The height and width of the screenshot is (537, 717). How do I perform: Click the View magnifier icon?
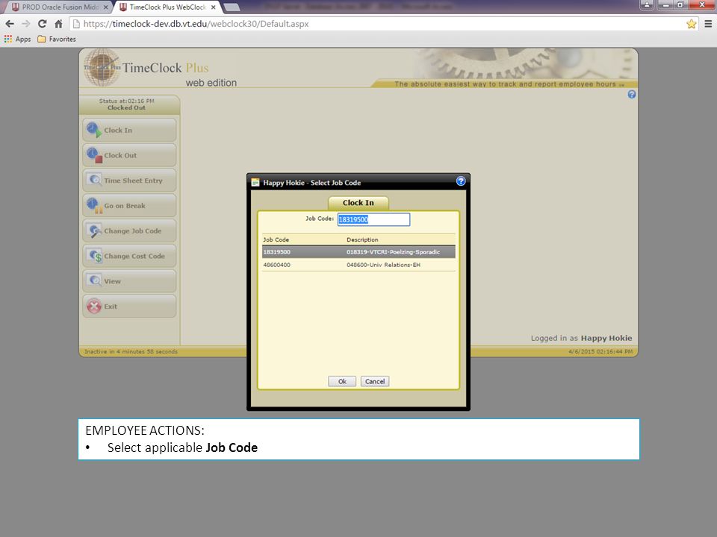coord(94,280)
